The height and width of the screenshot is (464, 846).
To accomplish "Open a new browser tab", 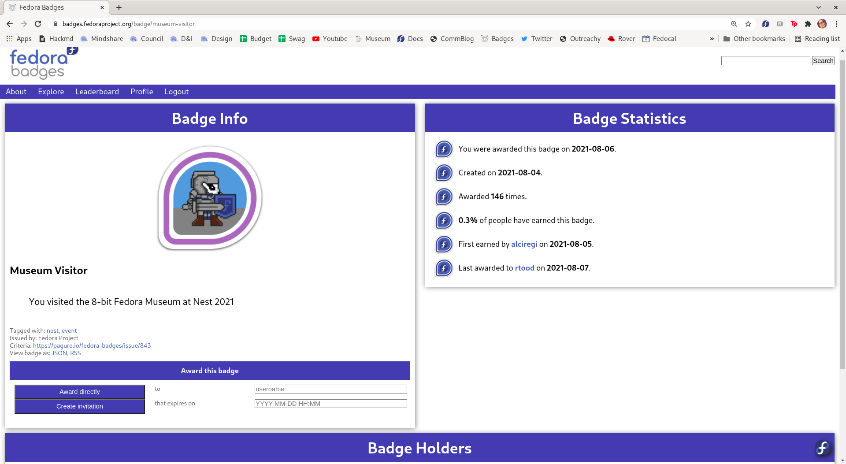I will click(x=119, y=7).
